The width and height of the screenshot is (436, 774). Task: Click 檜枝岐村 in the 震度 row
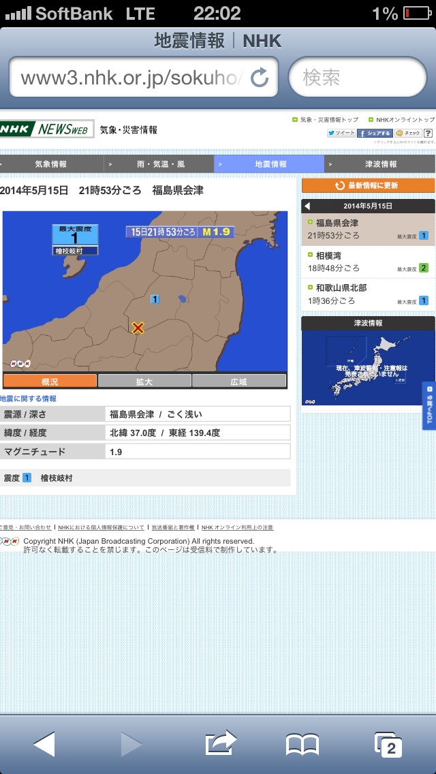pos(57,478)
